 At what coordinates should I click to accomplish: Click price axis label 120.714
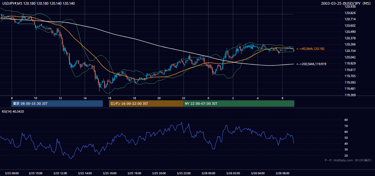click(x=350, y=19)
